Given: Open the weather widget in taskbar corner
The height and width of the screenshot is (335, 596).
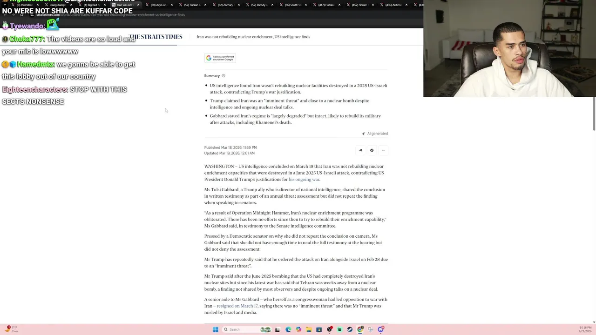Looking at the screenshot, I should [x=11, y=329].
